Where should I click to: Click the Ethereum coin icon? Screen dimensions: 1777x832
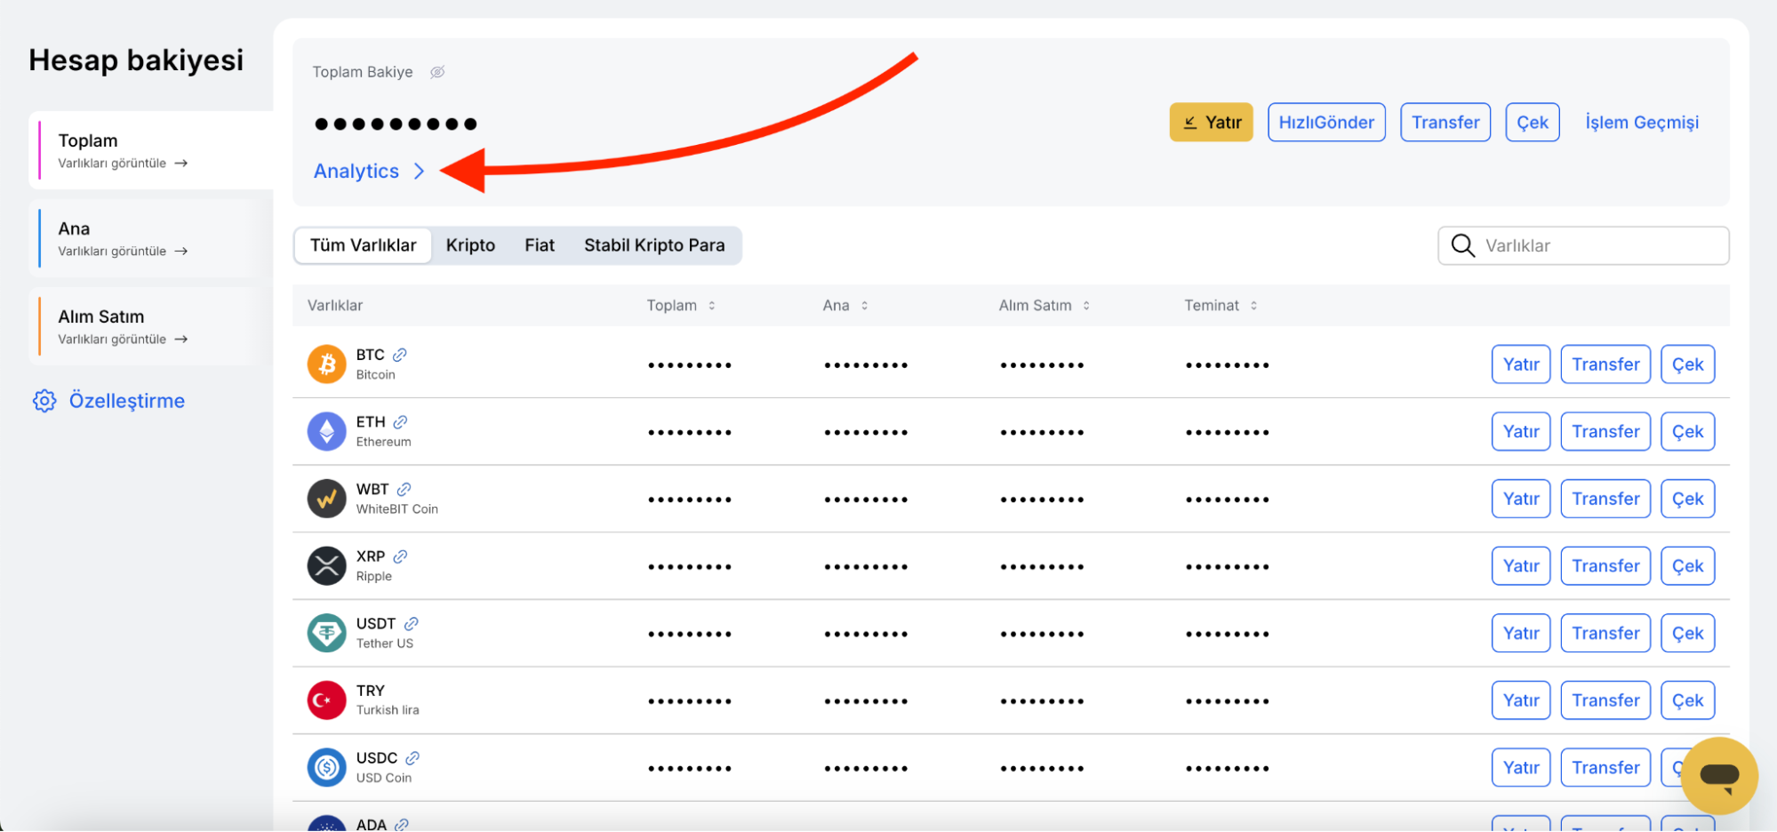click(326, 432)
